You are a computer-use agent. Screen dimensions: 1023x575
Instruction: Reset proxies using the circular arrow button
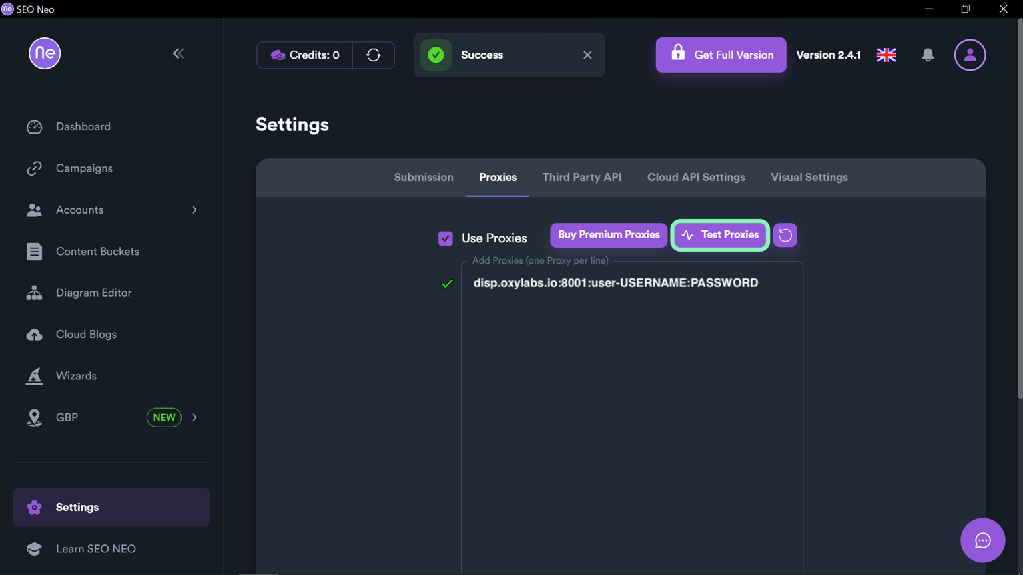pos(785,235)
